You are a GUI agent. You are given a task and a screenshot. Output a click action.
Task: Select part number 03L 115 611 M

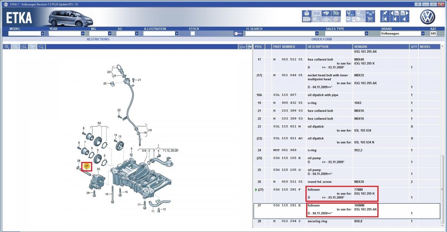287,127
